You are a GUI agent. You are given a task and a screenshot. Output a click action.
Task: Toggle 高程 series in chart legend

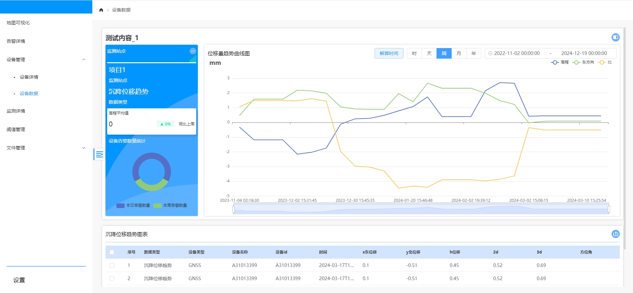tap(560, 62)
